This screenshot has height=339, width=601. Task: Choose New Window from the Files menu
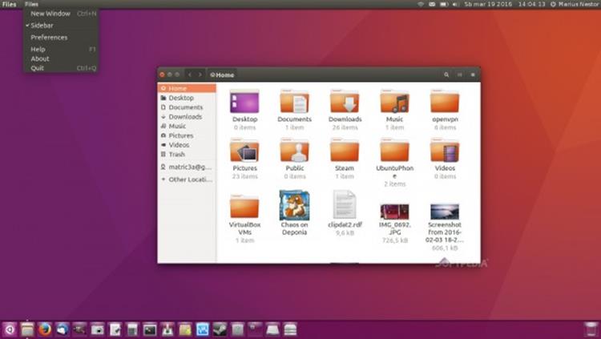pos(50,14)
